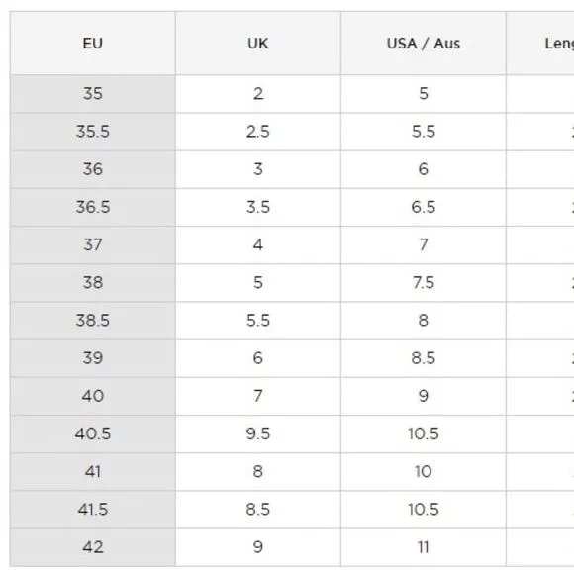Viewport: 574px width, 574px height.
Task: Click UK value 8.5 in the 41.5 row
Action: point(258,510)
